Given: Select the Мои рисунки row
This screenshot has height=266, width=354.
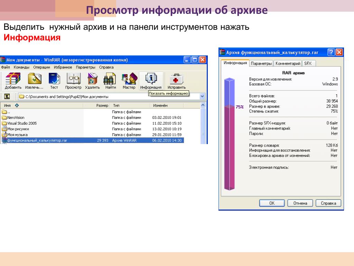Looking at the screenshot, I should 92,129.
